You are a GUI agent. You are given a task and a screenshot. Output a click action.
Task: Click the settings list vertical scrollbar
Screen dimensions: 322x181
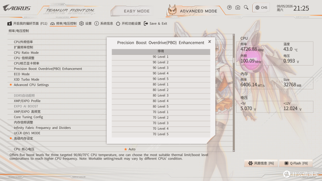click(x=234, y=93)
